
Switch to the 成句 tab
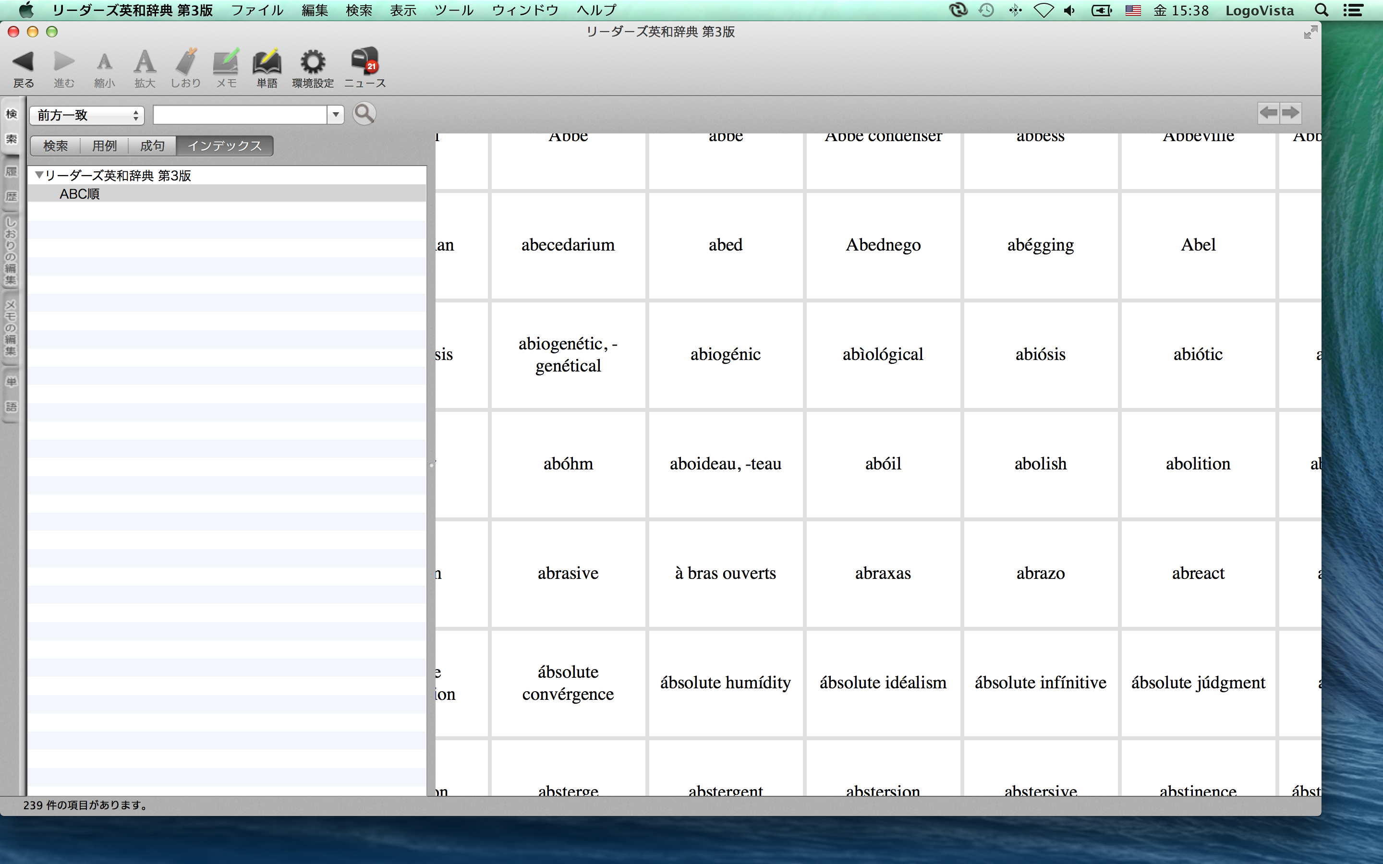point(152,146)
